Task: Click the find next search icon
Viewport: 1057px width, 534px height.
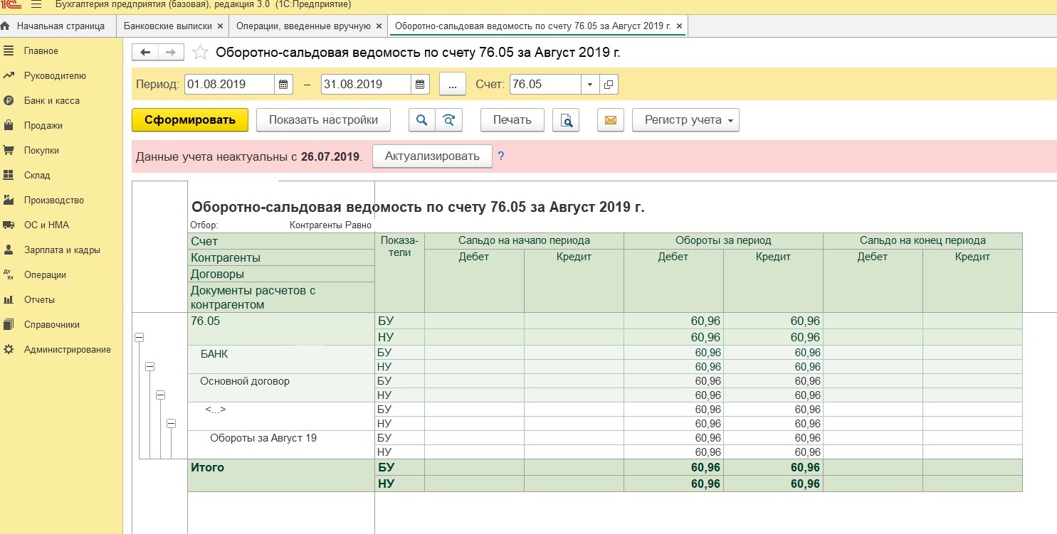Action: tap(449, 120)
